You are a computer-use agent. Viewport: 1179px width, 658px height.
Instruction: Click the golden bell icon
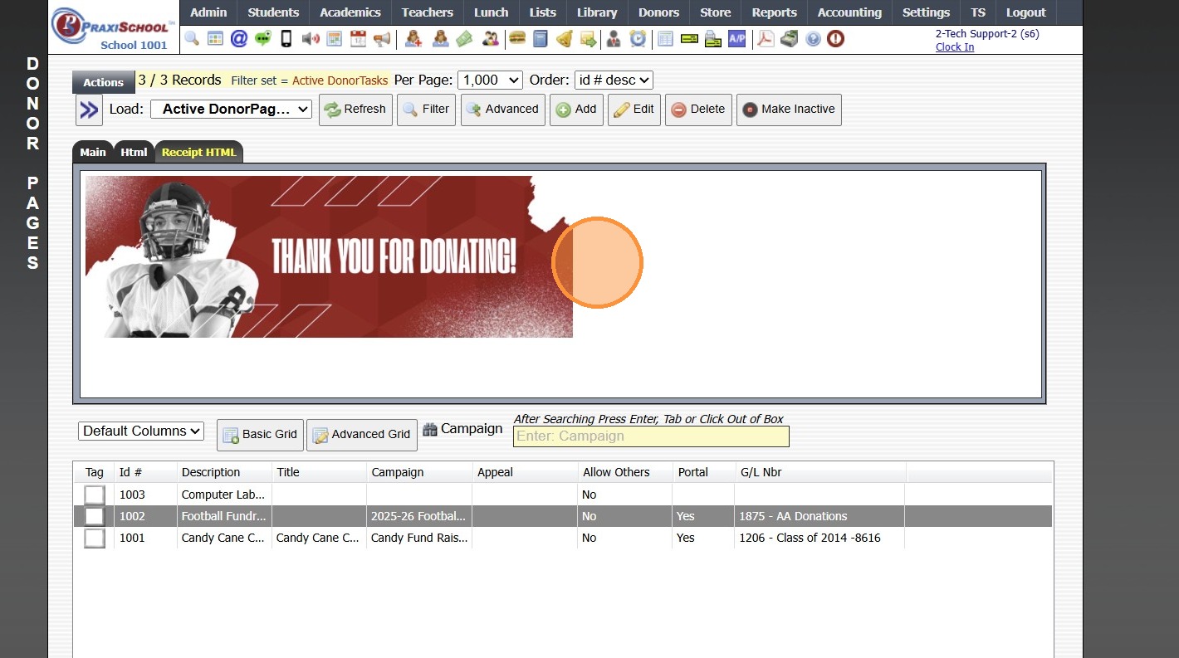pyautogui.click(x=565, y=38)
